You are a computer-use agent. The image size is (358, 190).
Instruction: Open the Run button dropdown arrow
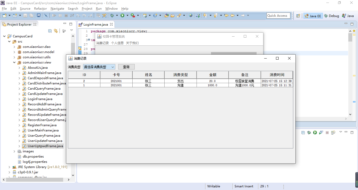coord(127,15)
